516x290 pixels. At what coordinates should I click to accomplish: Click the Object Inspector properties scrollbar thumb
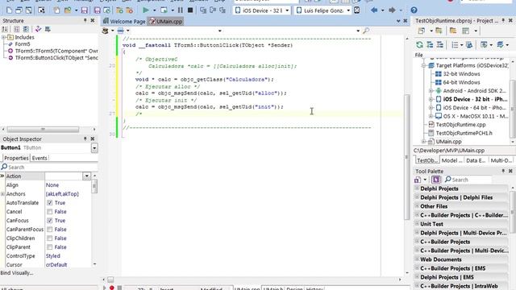click(x=95, y=186)
